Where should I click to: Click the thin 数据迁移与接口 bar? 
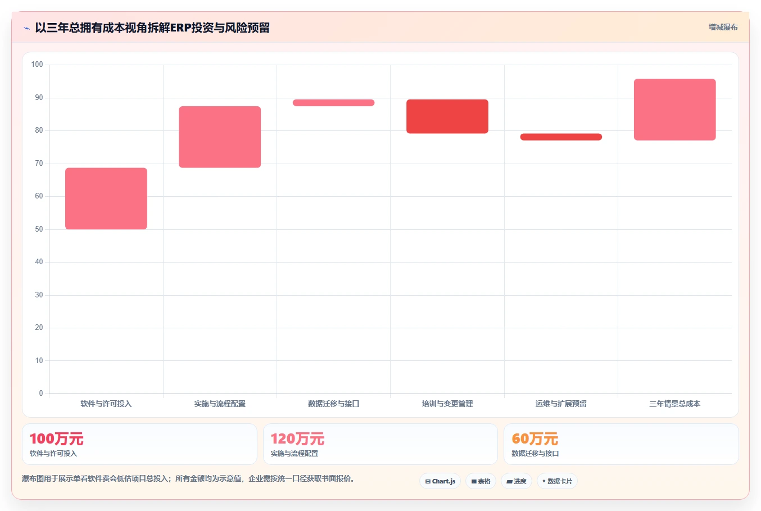coord(334,103)
